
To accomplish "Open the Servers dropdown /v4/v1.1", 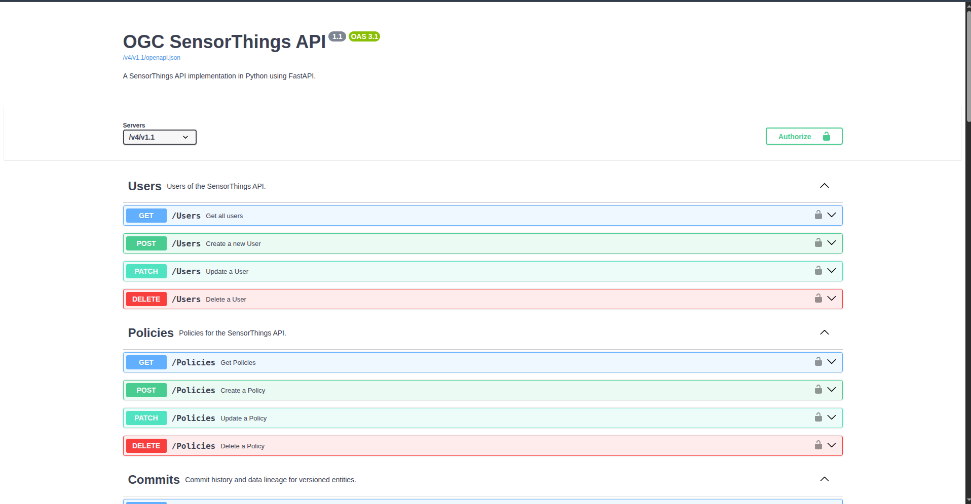I will pyautogui.click(x=160, y=137).
